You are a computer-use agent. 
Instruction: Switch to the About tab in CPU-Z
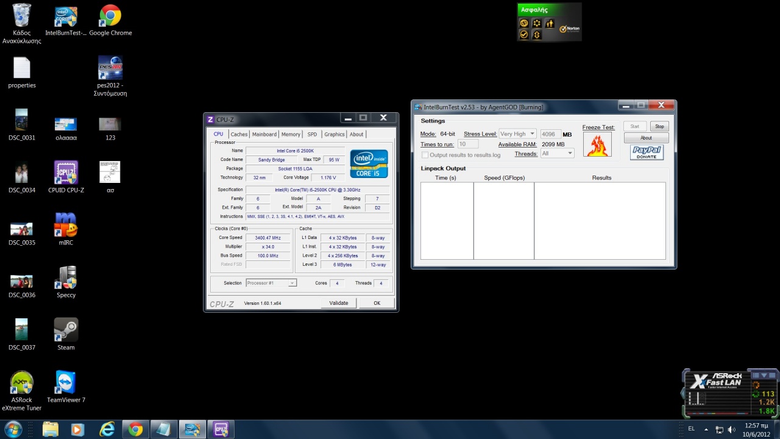click(356, 134)
